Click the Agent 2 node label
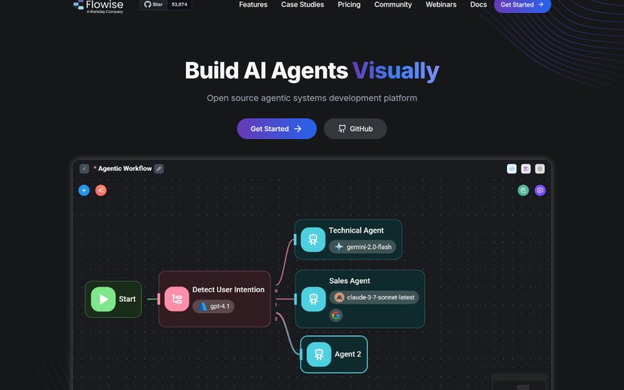The image size is (624, 390). coord(348,354)
